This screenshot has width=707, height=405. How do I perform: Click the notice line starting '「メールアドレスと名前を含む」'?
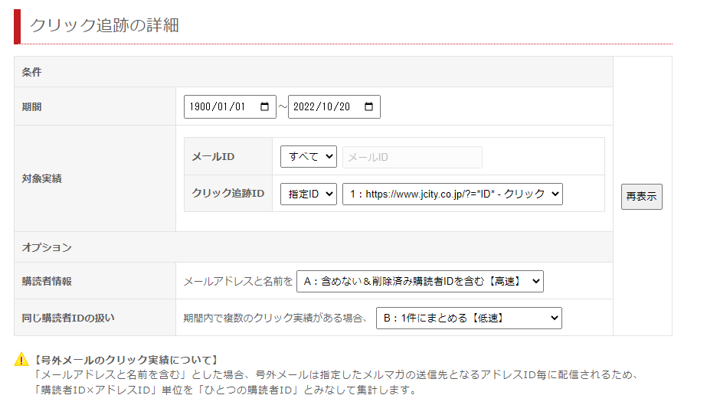pyautogui.click(x=336, y=375)
